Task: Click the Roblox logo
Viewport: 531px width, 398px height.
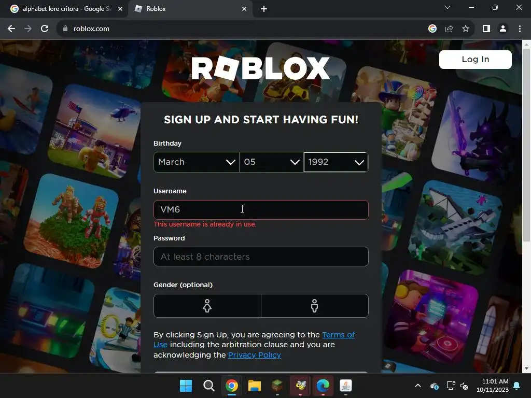Action: (260, 68)
